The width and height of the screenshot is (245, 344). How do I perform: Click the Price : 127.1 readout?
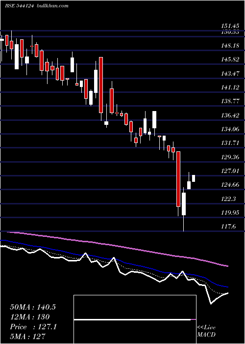pyautogui.click(x=33, y=327)
